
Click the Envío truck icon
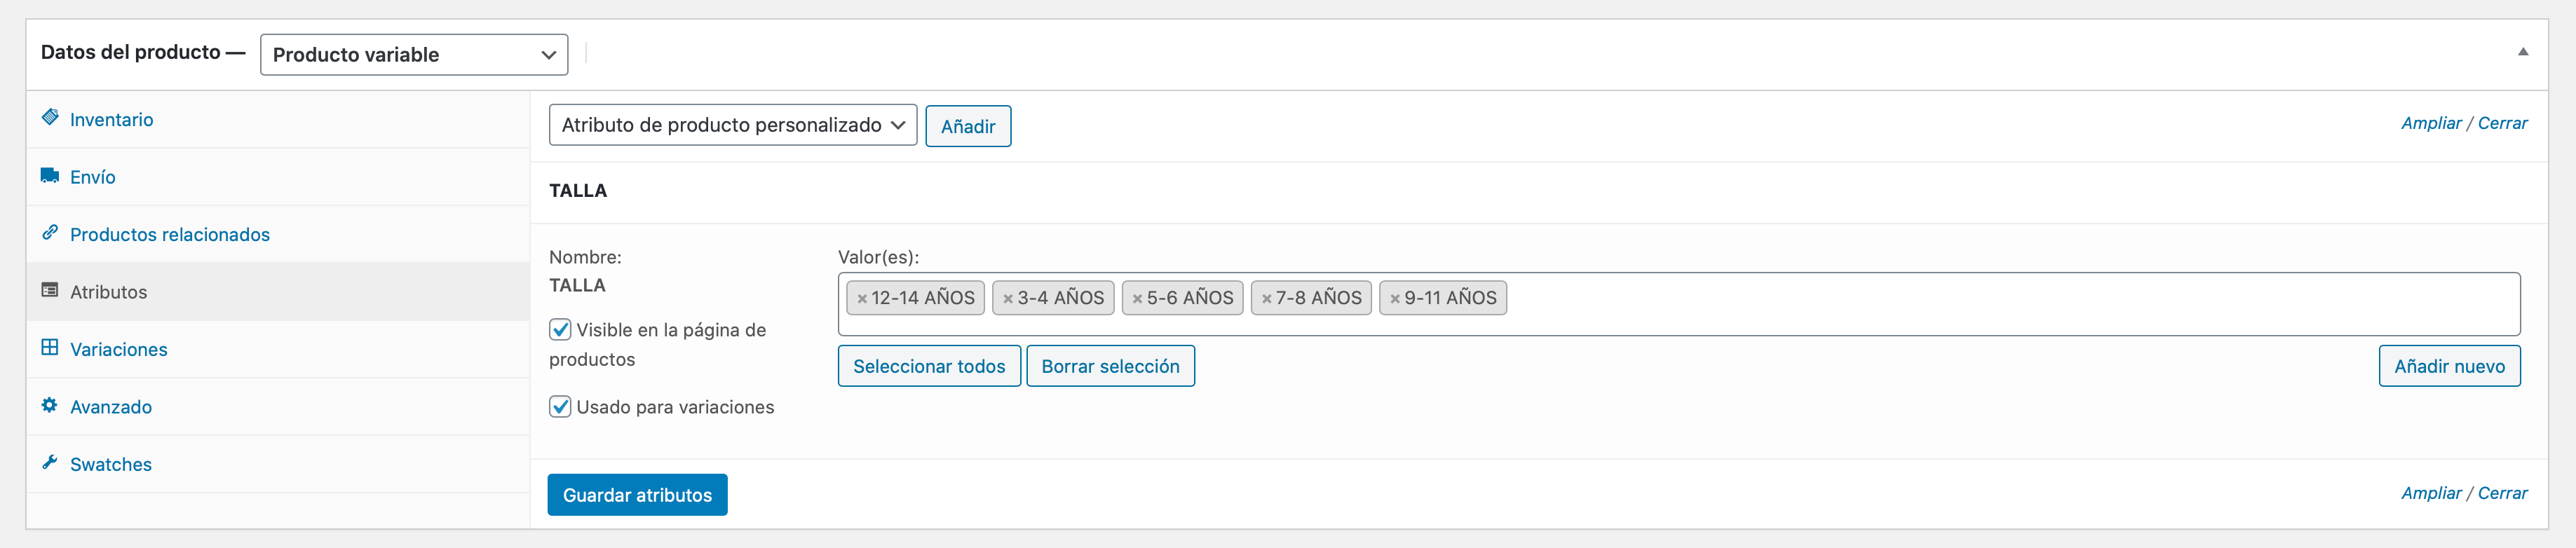tap(50, 176)
